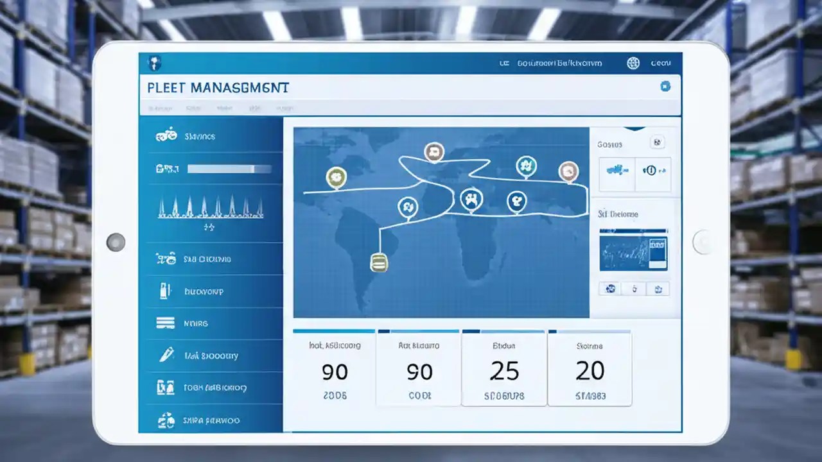This screenshot has height=462, width=822.
Task: Select the truck icon in the sidebar
Action: 166,135
